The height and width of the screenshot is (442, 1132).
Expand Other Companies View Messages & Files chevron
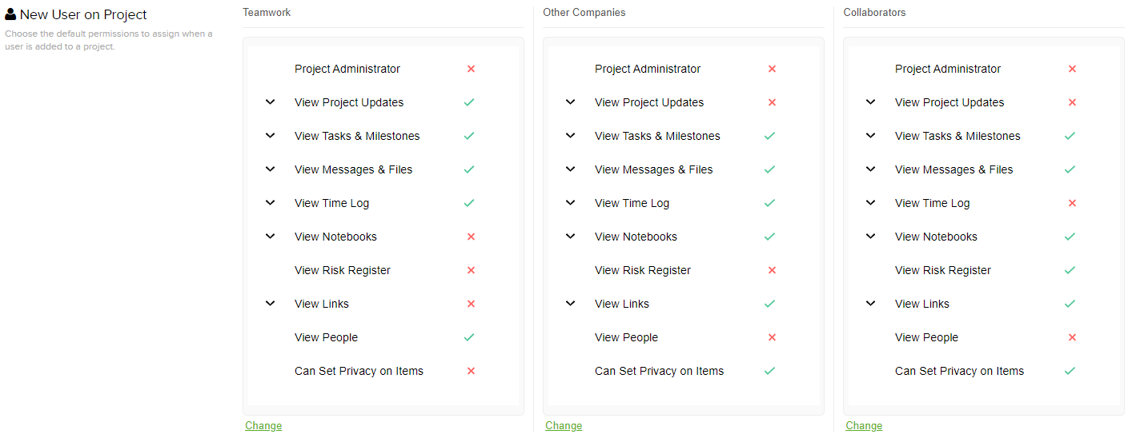click(571, 169)
